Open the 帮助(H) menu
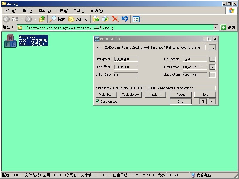 pos(97,11)
